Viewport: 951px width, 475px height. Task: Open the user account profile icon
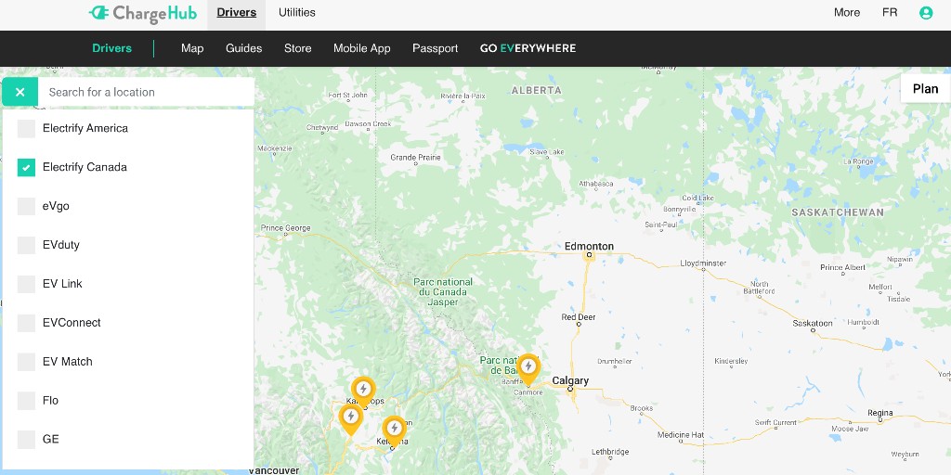[926, 13]
